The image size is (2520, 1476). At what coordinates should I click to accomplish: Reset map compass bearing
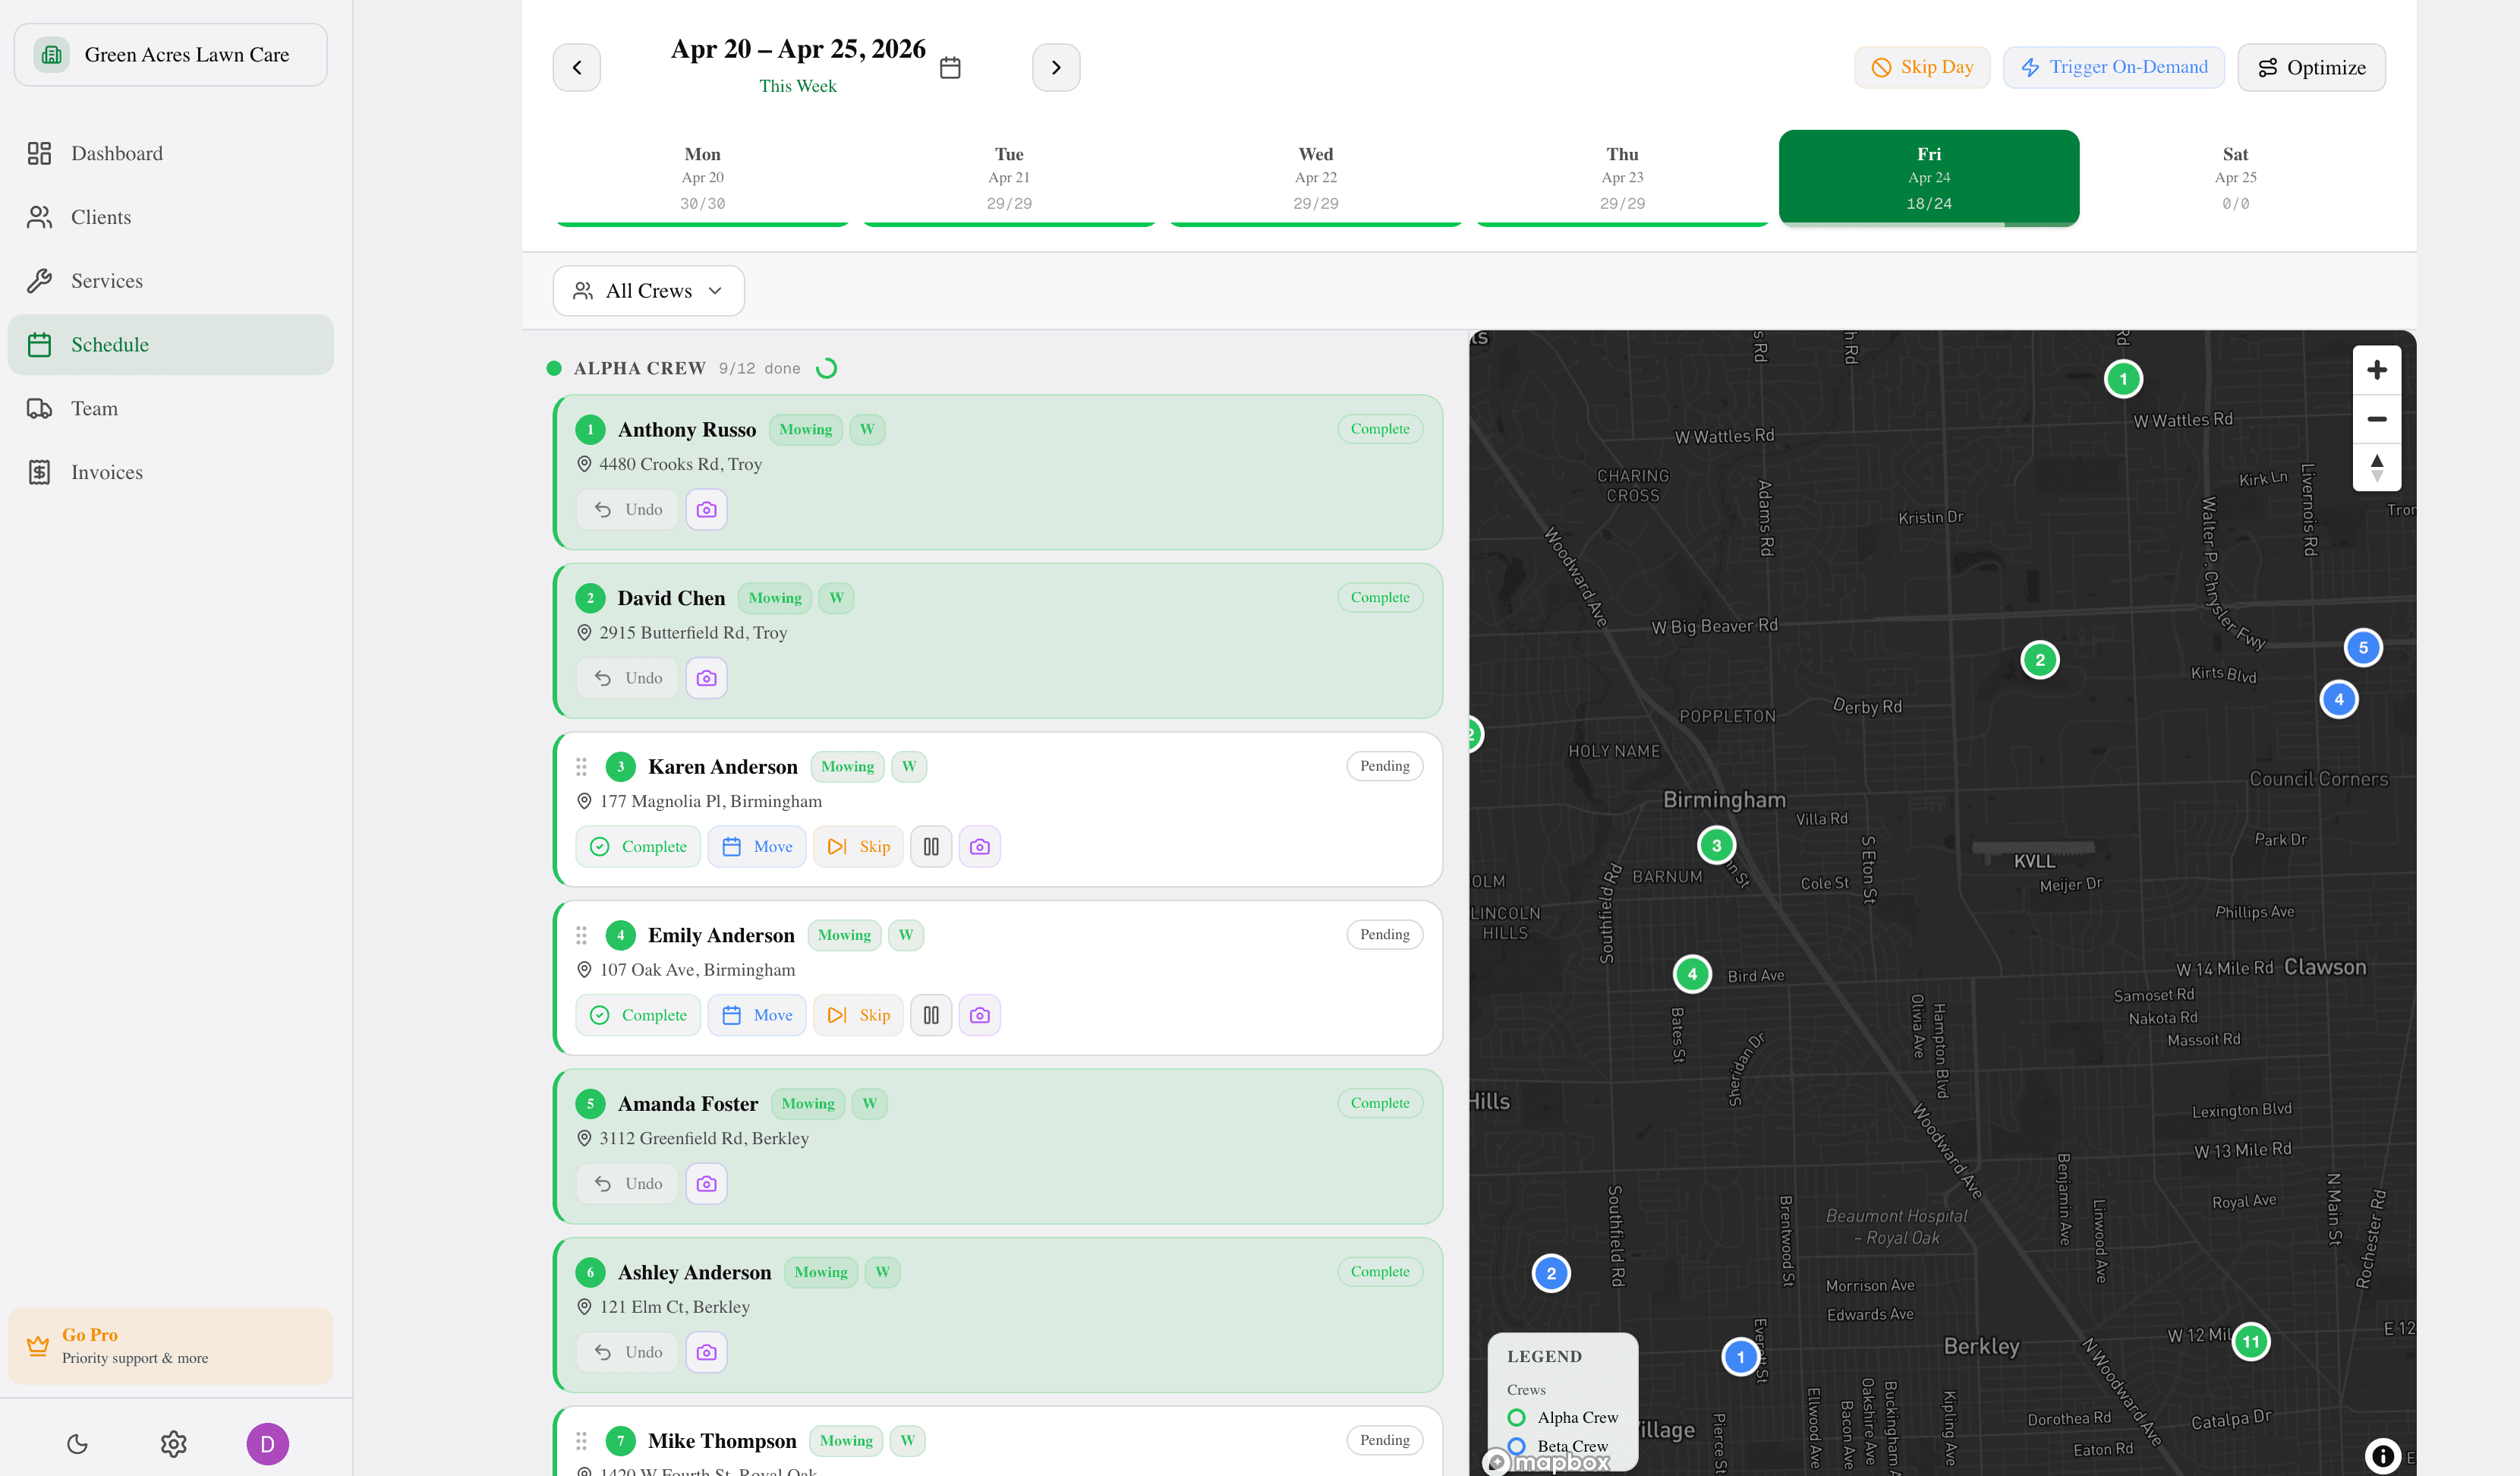tap(2376, 467)
